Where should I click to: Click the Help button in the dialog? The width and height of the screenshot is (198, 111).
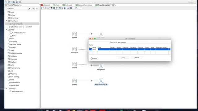point(94,58)
